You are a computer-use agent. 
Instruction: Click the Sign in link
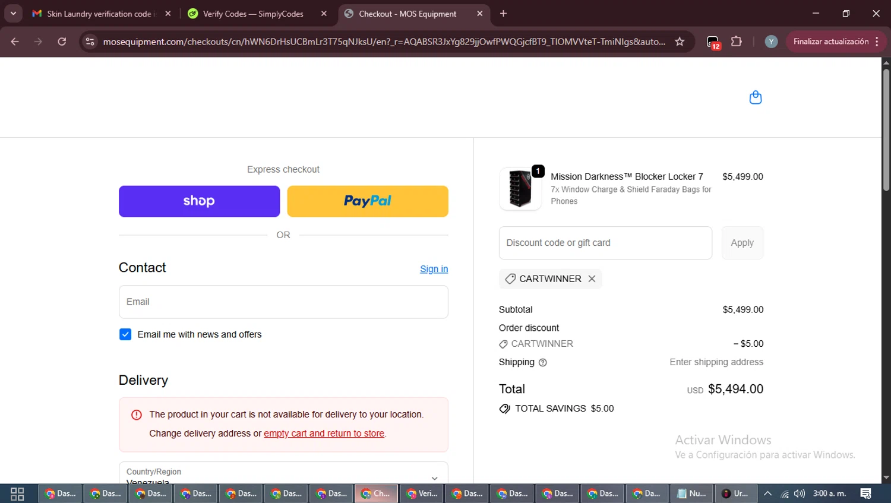click(434, 269)
